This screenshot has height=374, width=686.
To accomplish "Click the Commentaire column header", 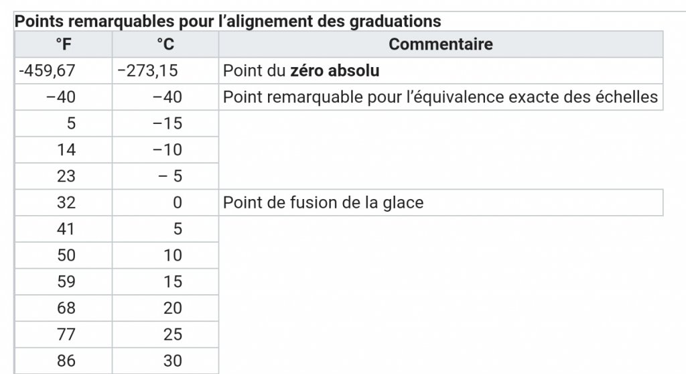I will (441, 44).
